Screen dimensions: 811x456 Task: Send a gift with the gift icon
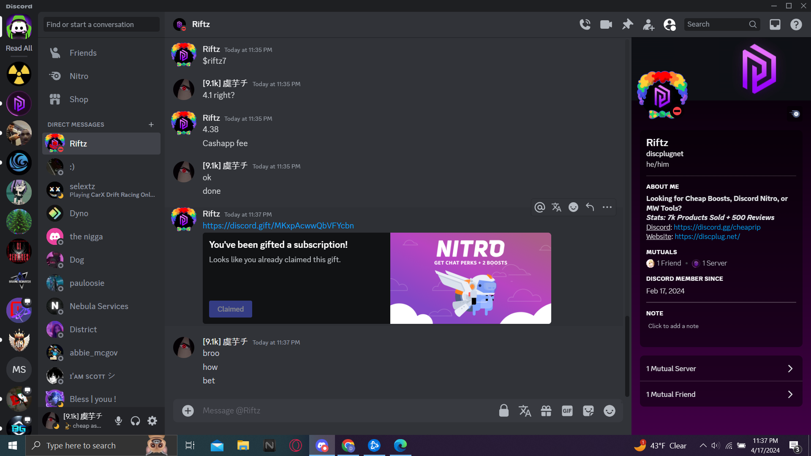[x=546, y=411]
